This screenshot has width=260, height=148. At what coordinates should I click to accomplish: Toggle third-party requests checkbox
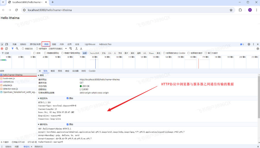click(x=206, y=53)
